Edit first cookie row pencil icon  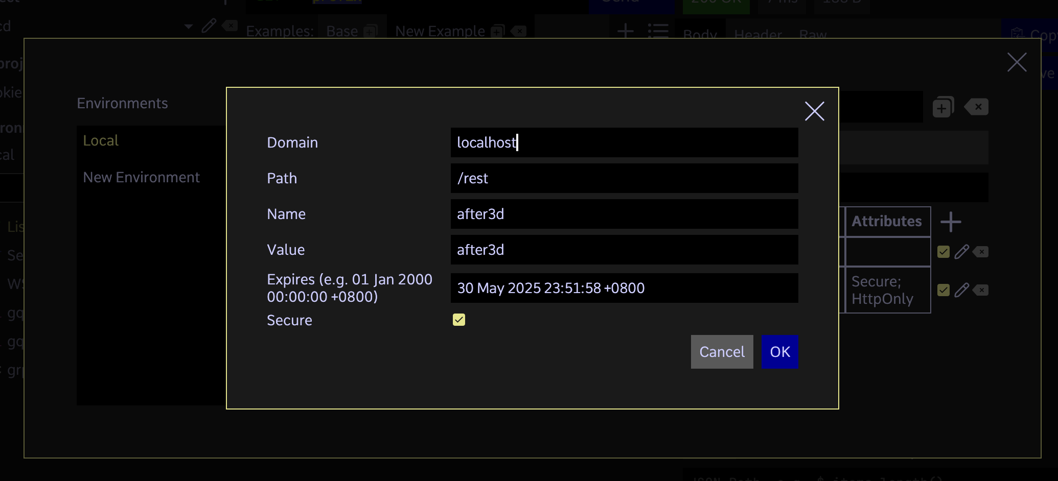tap(961, 252)
